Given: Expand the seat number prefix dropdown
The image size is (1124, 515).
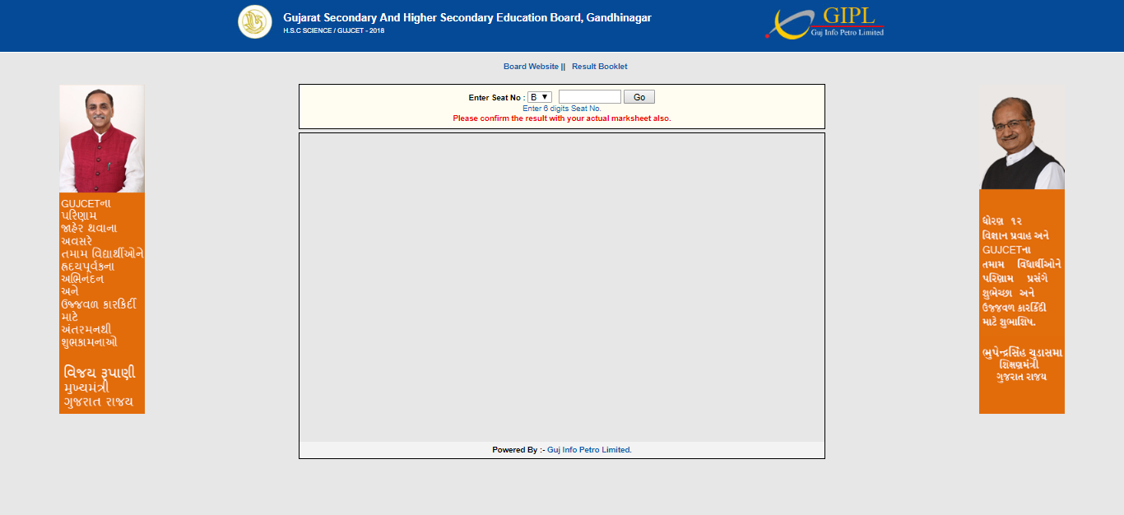Looking at the screenshot, I should click(x=540, y=97).
